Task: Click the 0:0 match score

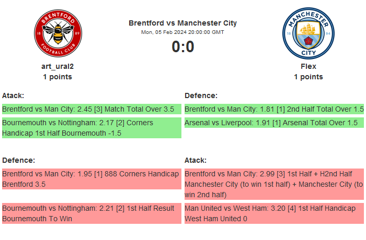Action: 182,47
